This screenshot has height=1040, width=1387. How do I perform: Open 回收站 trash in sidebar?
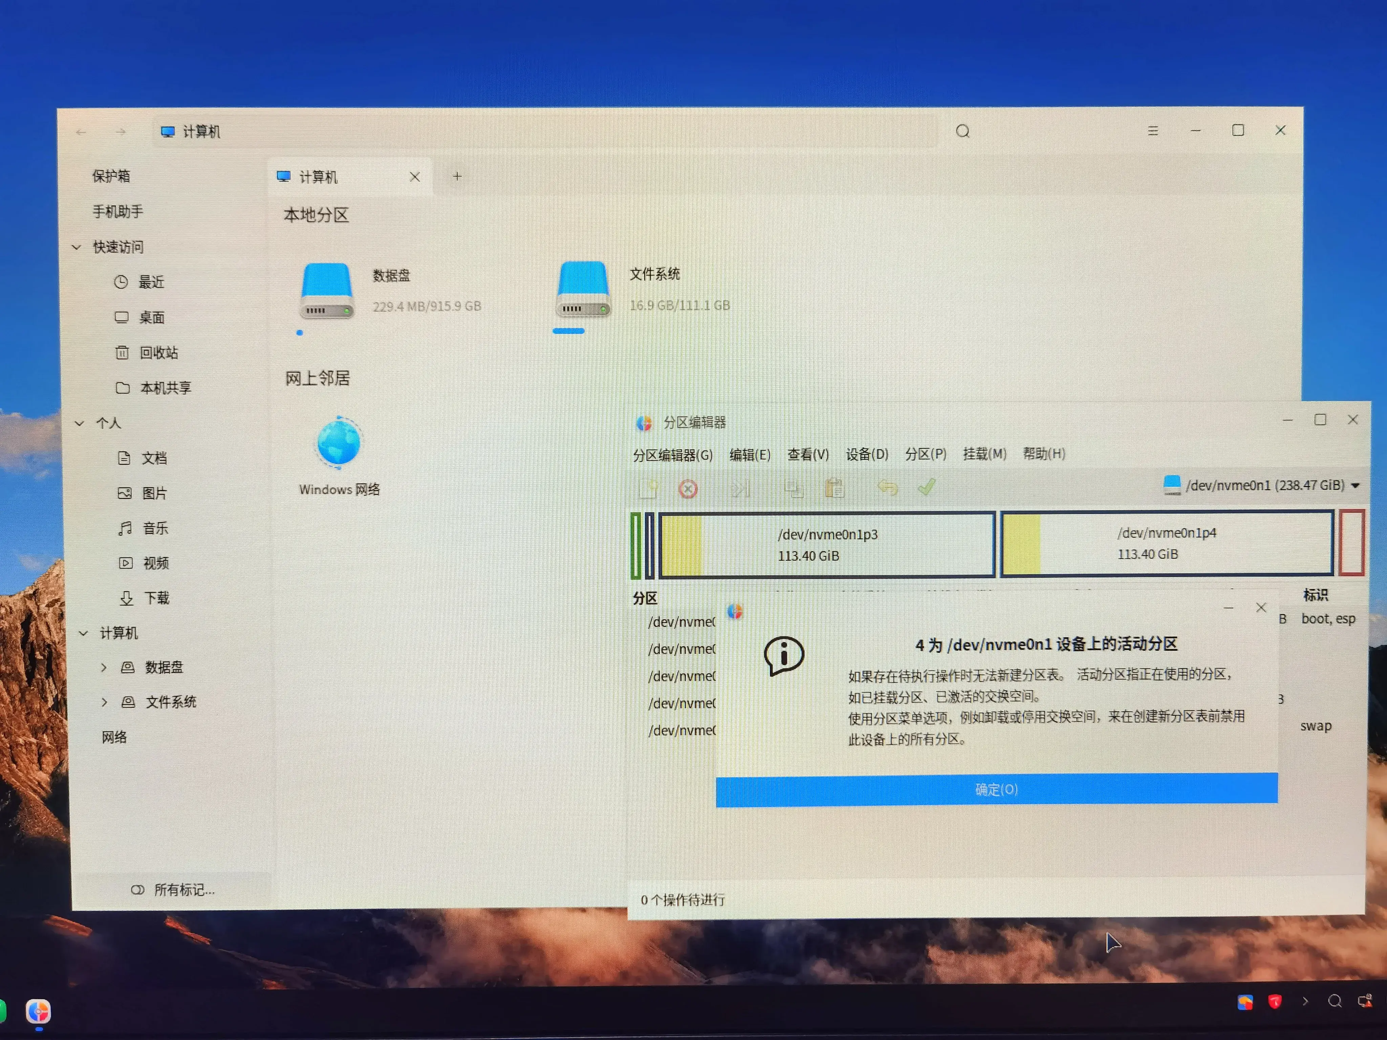pos(147,353)
